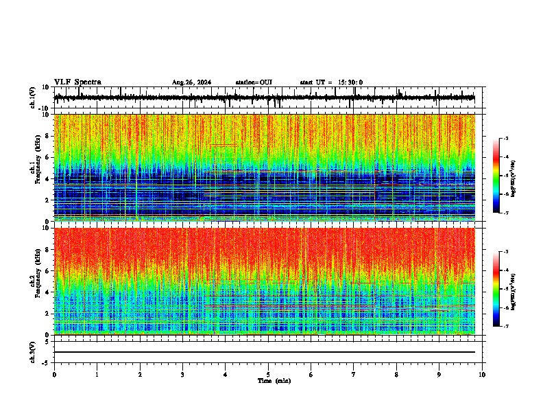This screenshot has height=420, width=543.
Task: Click inside the ch.1 frequency spectrogram
Action: (265, 167)
